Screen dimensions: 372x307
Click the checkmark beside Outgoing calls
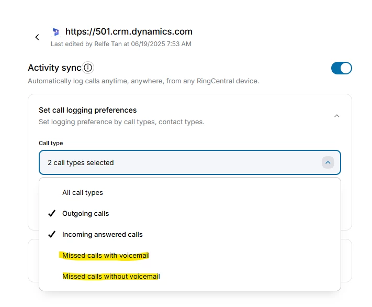pos(52,213)
